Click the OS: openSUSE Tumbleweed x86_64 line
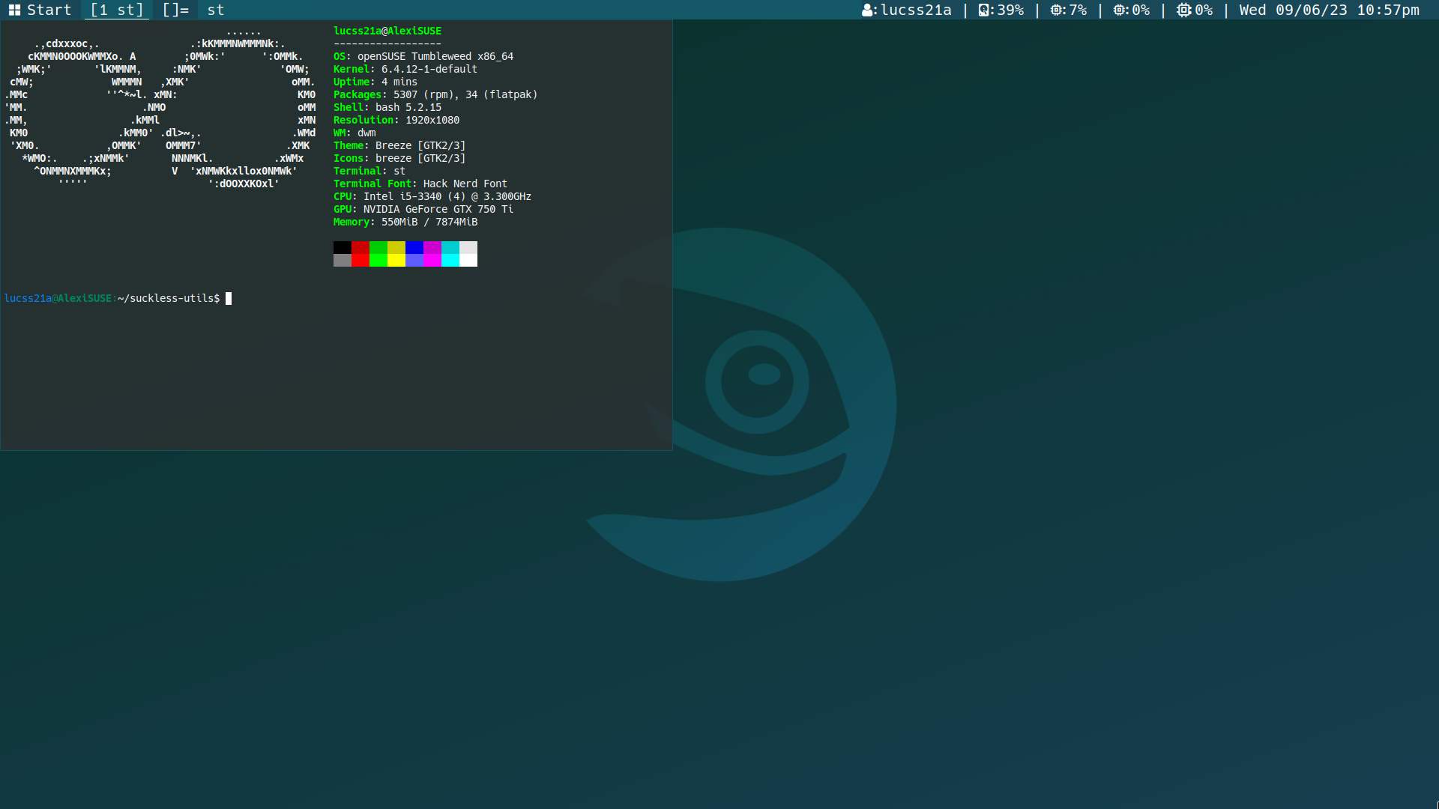1439x809 pixels. point(423,56)
